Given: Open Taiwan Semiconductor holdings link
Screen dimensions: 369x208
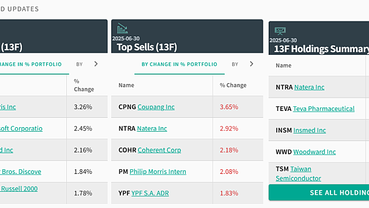Looking at the screenshot, I should [299, 173].
